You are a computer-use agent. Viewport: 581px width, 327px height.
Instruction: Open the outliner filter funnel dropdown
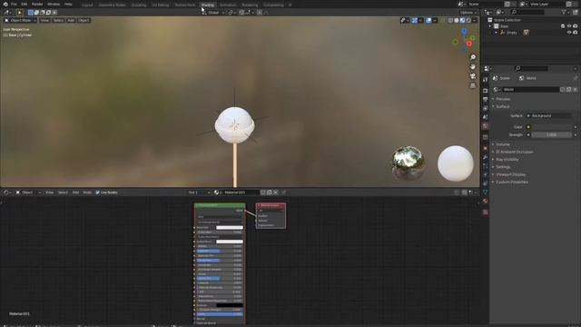566,12
